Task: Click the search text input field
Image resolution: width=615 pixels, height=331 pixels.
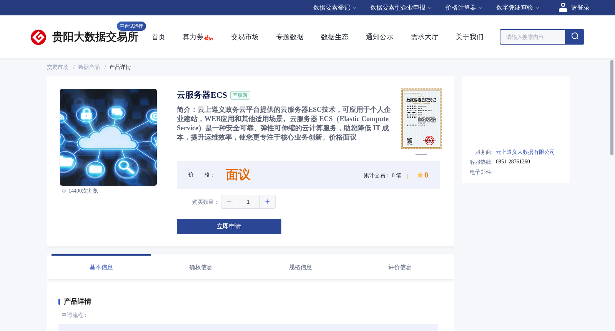Action: [x=533, y=37]
